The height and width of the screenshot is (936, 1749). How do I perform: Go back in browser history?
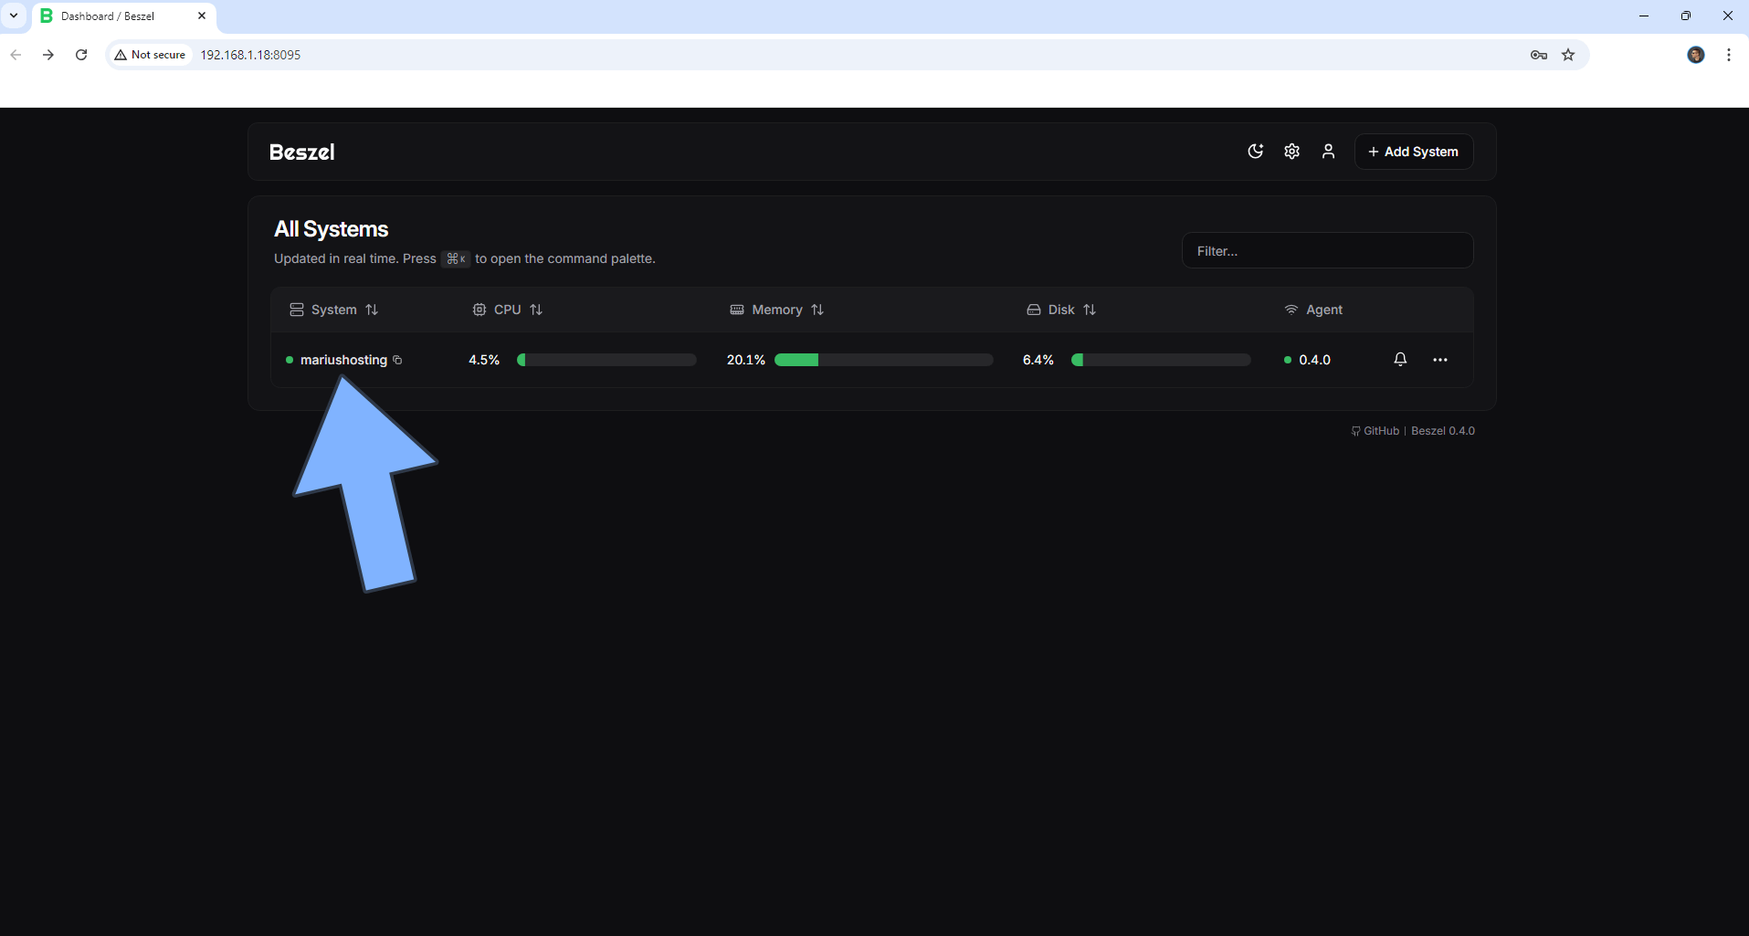(16, 55)
